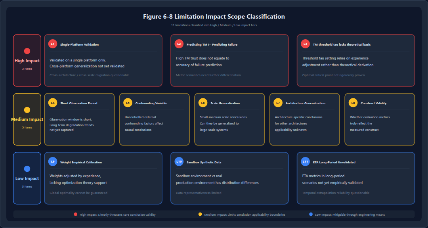Click the blue dot above Low Impact label

27,169
